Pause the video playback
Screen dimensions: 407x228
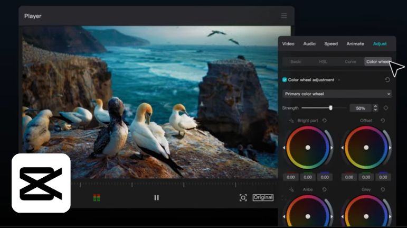157,198
